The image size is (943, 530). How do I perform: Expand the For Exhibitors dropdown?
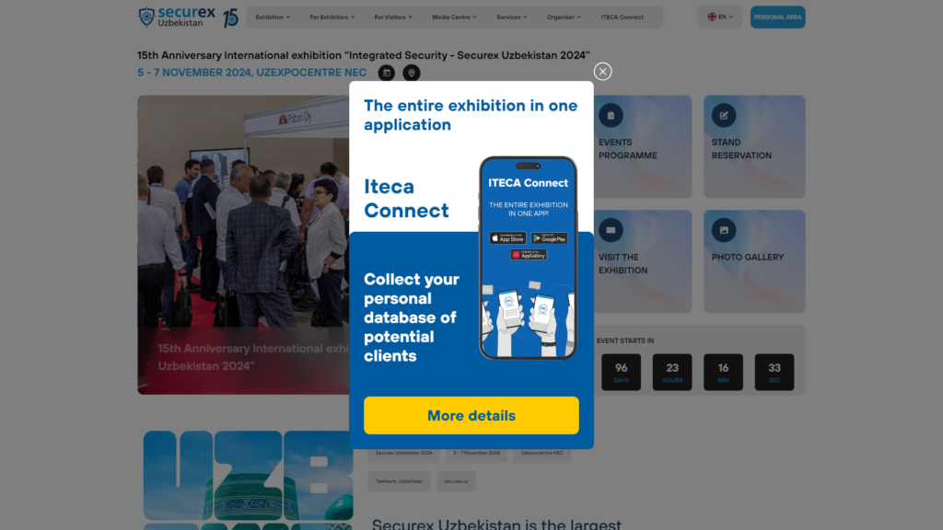point(332,17)
